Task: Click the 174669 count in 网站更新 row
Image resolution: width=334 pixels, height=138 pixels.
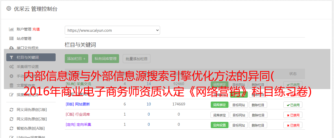Action: point(179,104)
